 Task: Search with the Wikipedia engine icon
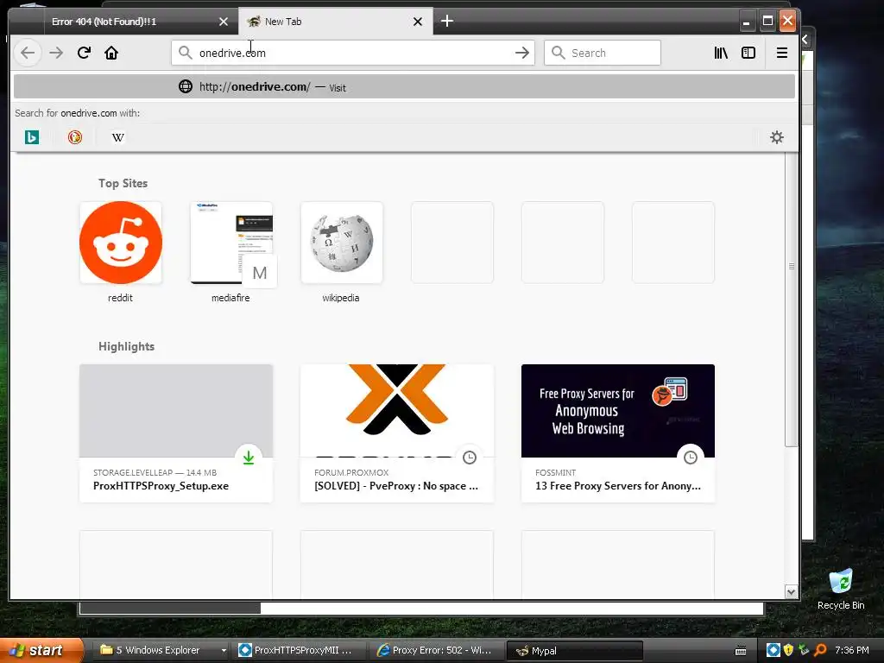[117, 137]
